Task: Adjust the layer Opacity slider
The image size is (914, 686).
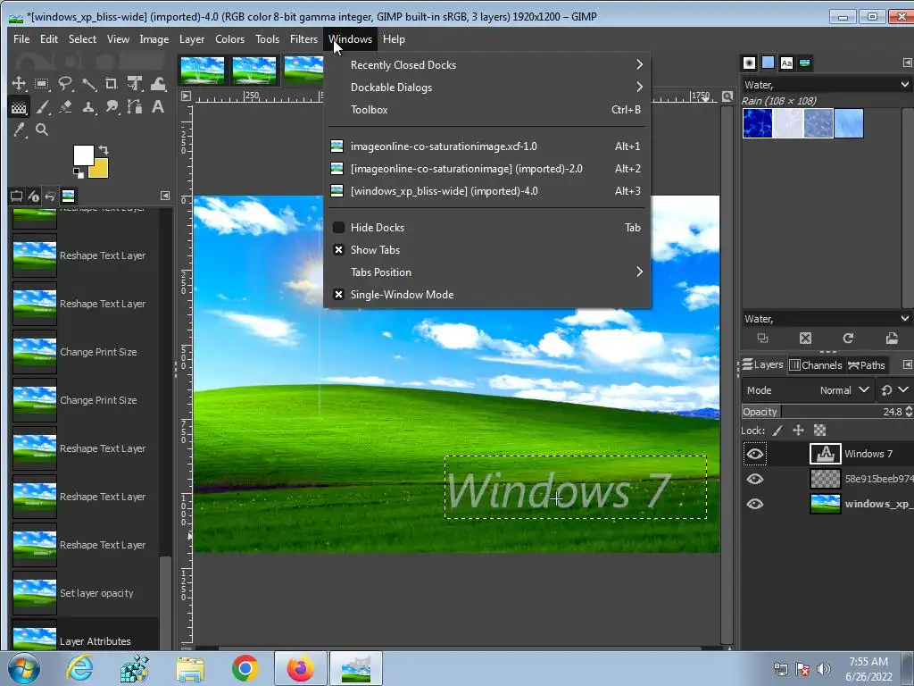Action: click(827, 412)
